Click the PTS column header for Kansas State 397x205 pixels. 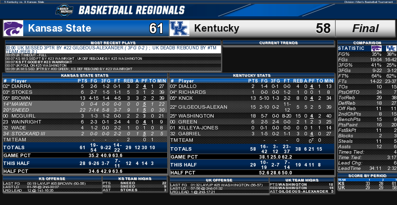click(x=82, y=81)
